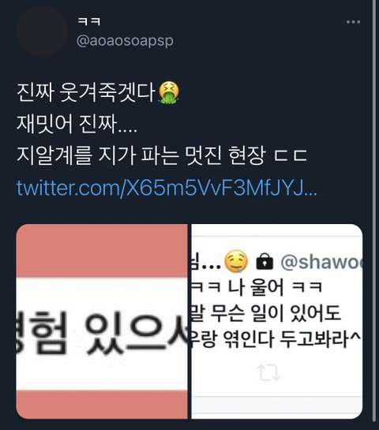Screen dimensions: 379x430
Task: Open the dark circular profile avatar
Action: coord(42,31)
